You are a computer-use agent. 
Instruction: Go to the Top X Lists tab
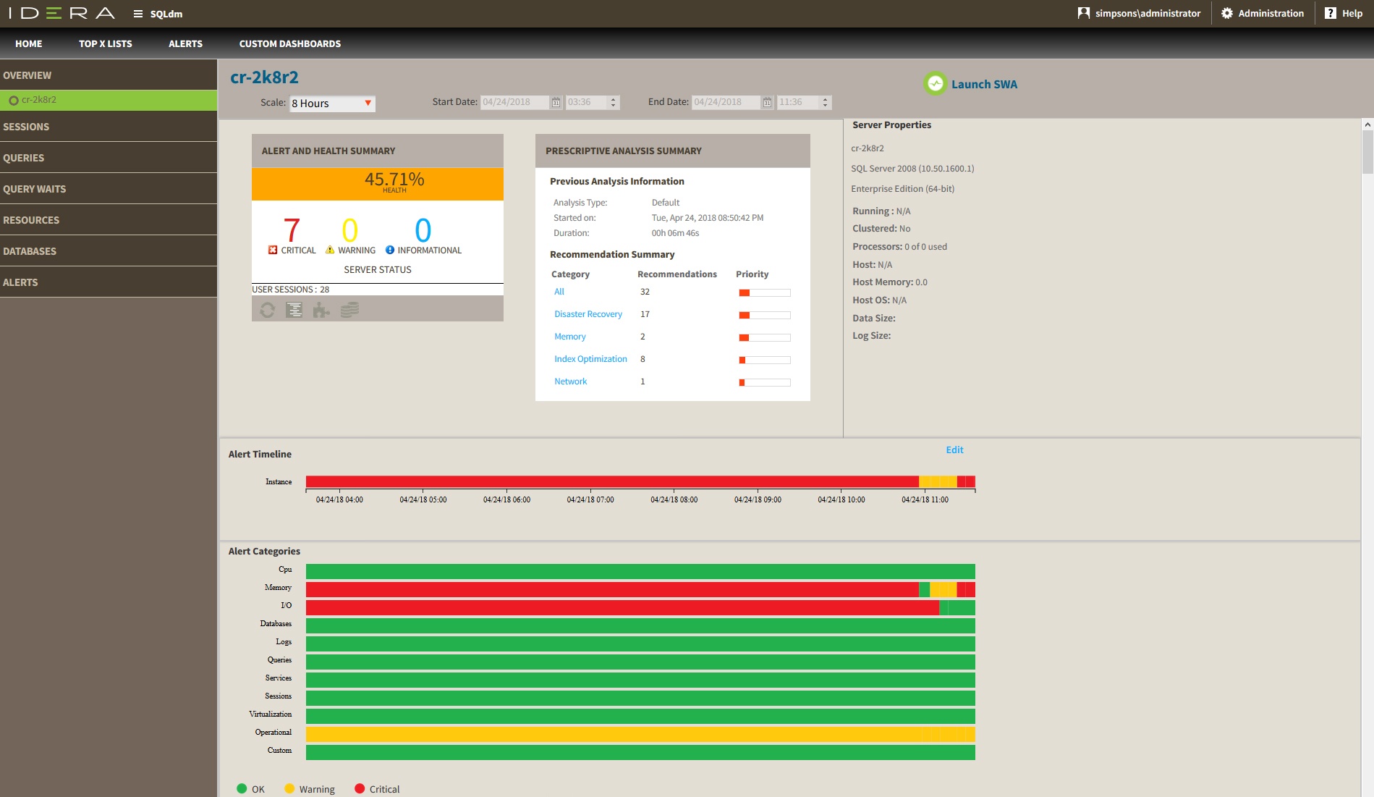(106, 43)
